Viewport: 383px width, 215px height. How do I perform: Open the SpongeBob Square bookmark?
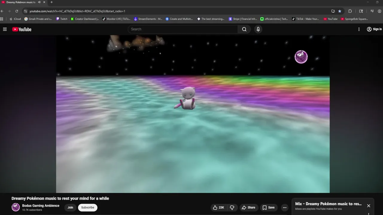(x=354, y=19)
